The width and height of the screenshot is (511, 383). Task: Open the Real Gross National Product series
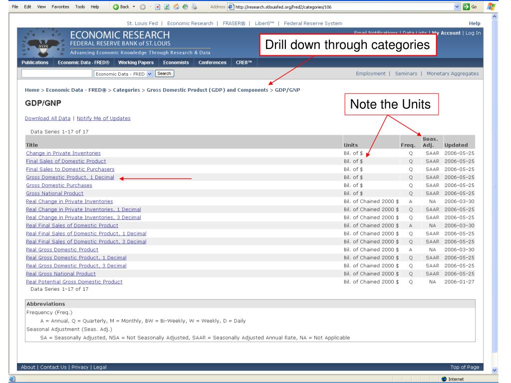tap(61, 274)
